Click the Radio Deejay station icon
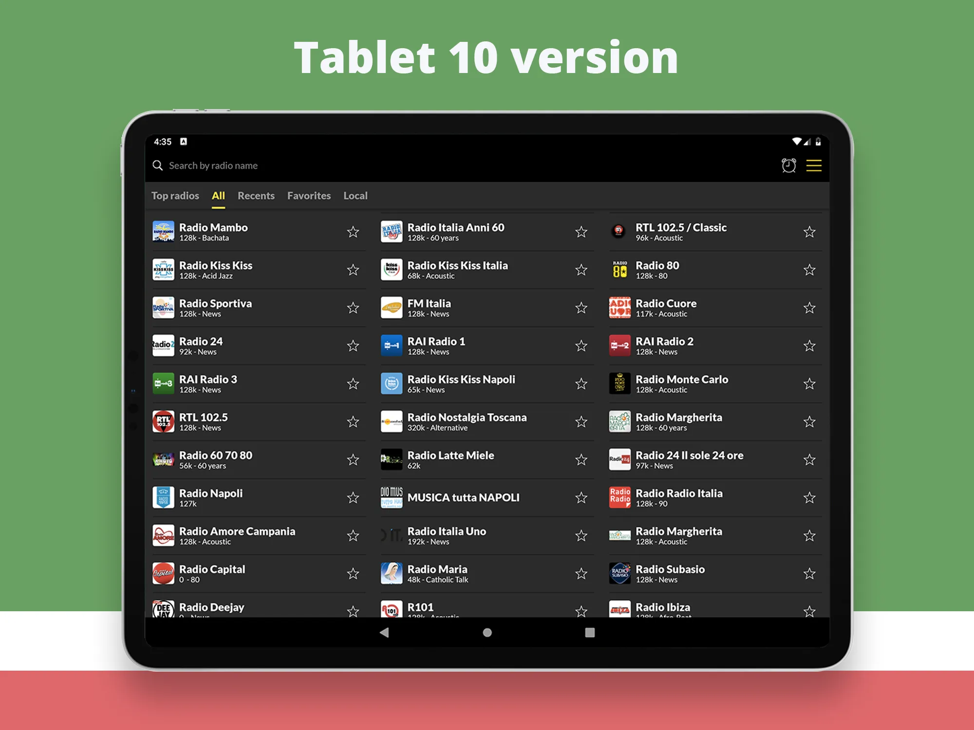This screenshot has width=974, height=730. [163, 610]
